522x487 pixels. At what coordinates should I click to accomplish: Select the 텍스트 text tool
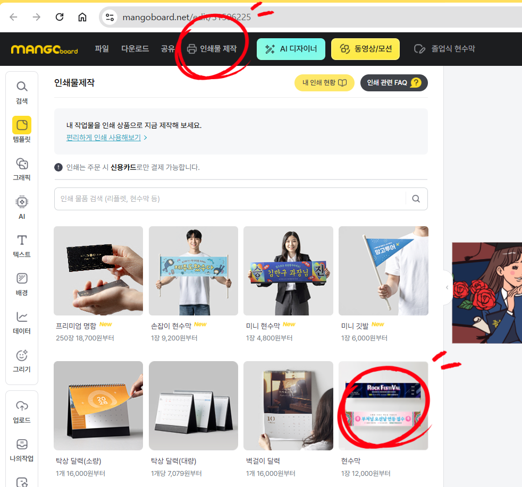point(22,245)
